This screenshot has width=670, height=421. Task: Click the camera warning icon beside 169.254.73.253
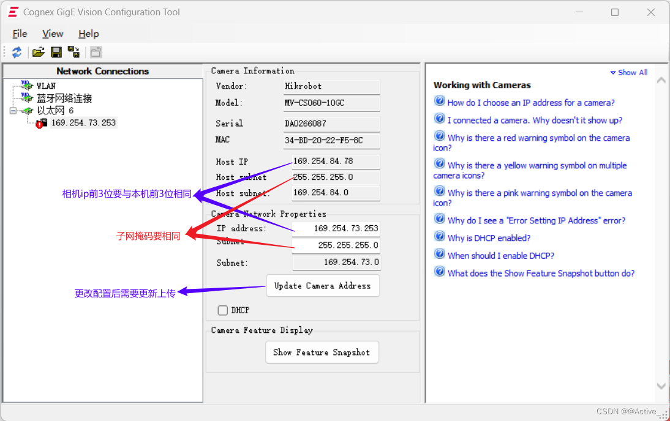click(x=41, y=124)
